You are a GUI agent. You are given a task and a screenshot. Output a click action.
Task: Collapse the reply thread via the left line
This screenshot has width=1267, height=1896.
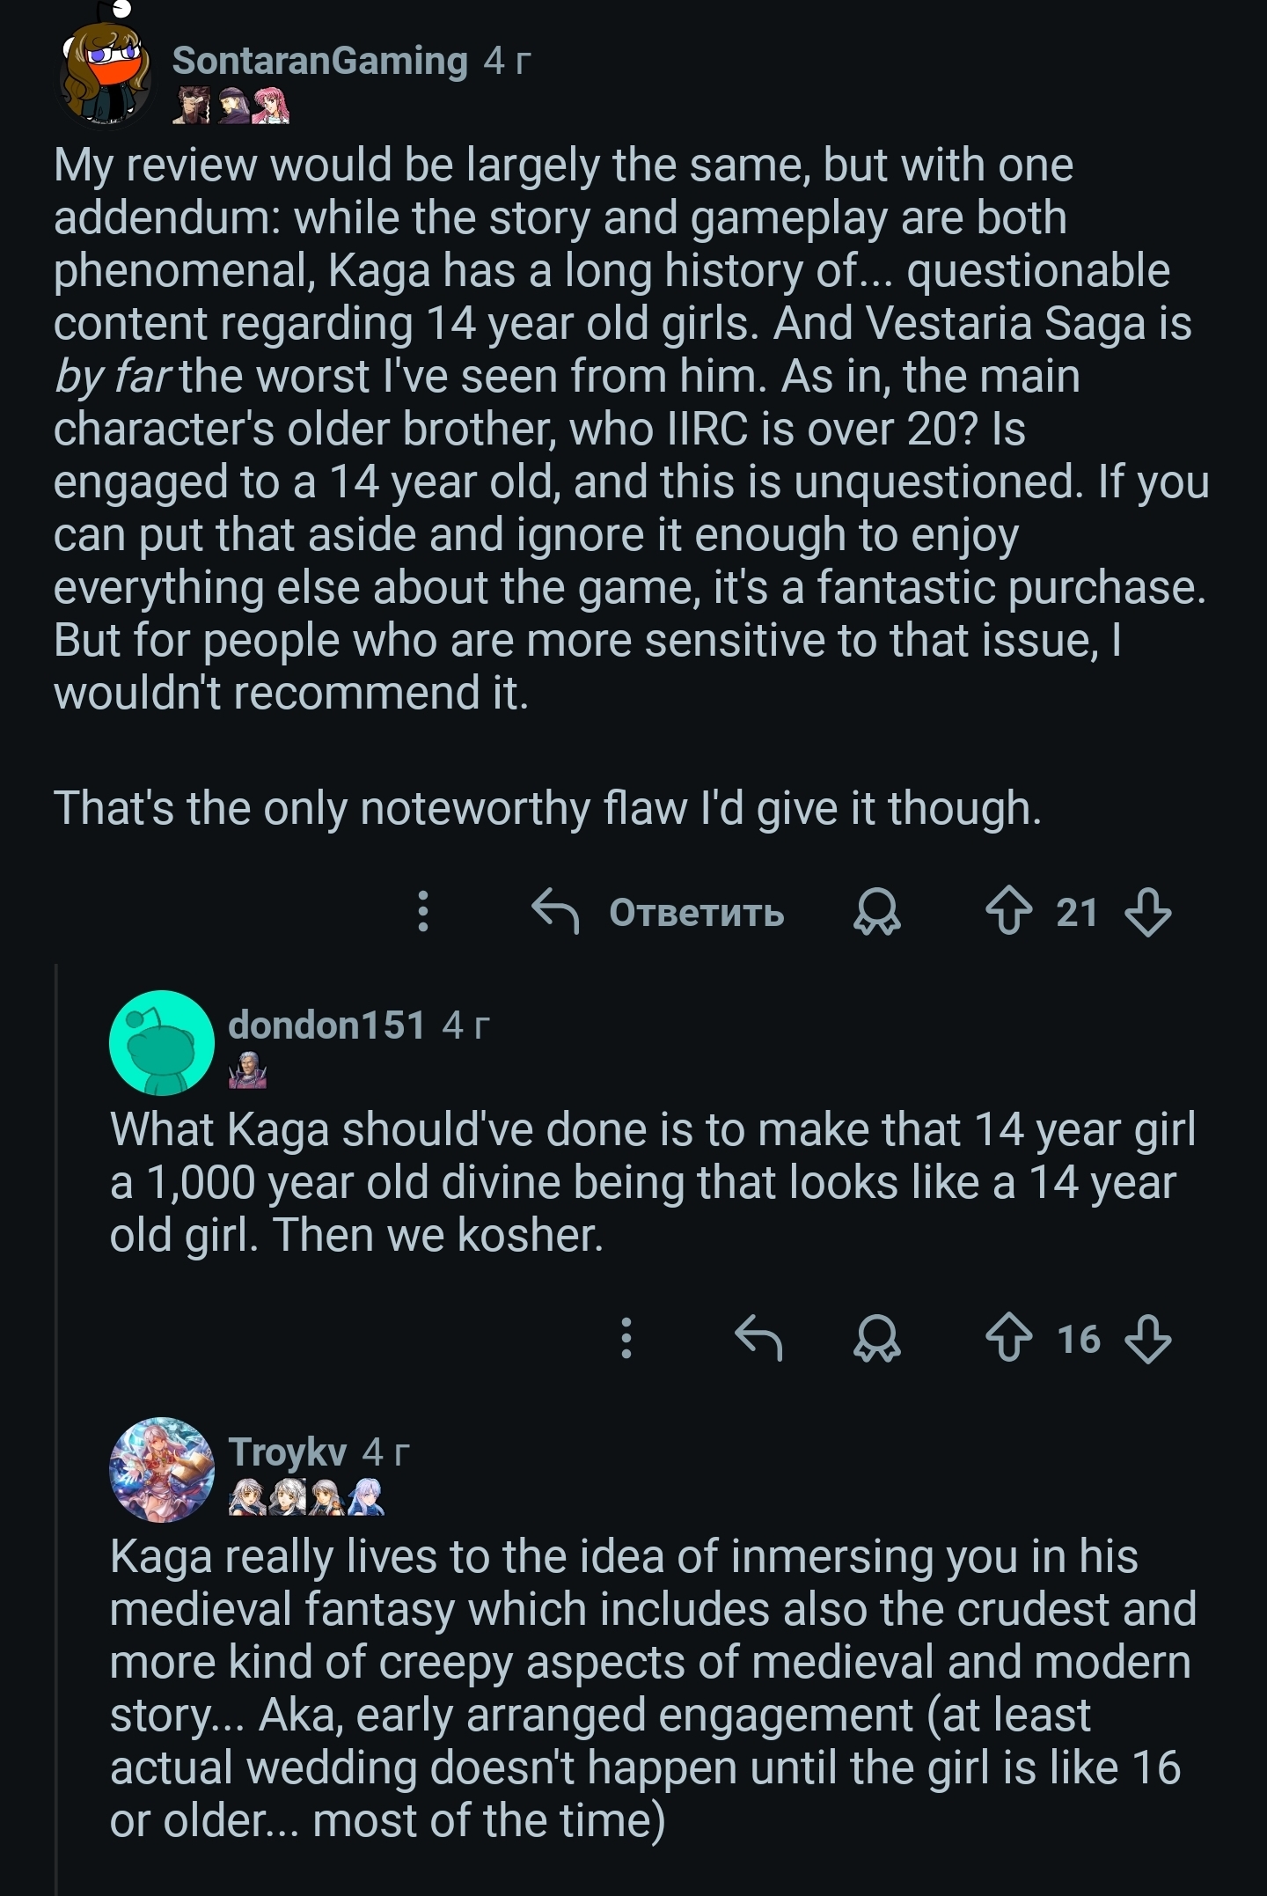tap(57, 1408)
